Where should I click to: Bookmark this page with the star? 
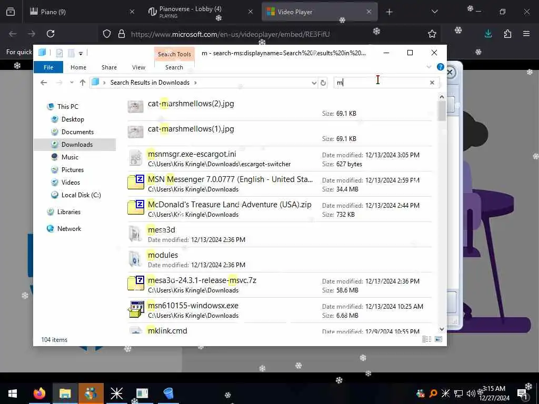[x=432, y=34]
